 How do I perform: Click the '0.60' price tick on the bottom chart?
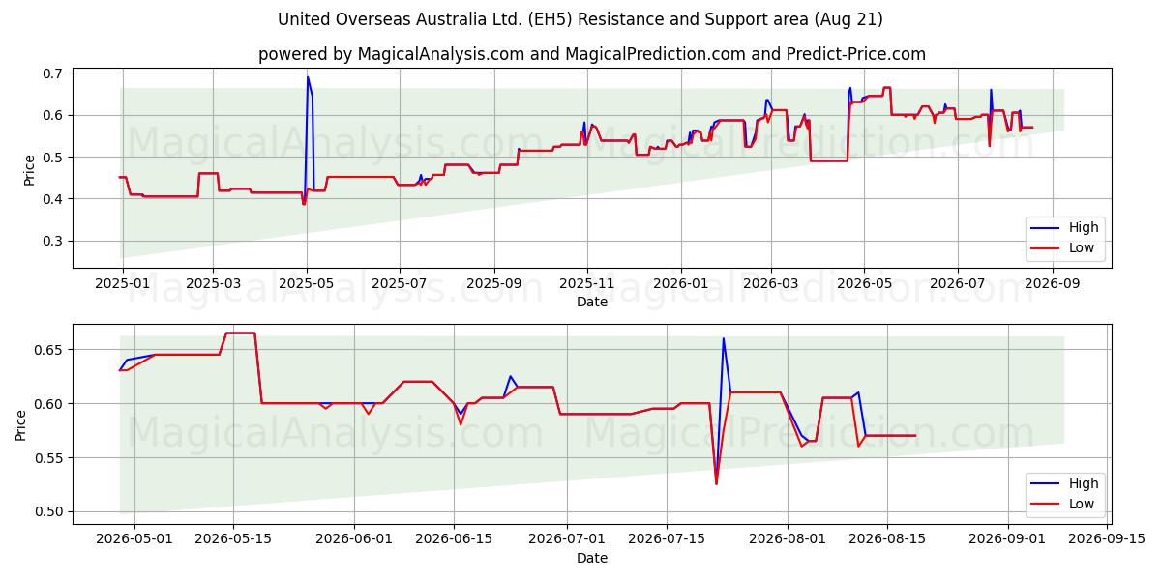(x=49, y=403)
